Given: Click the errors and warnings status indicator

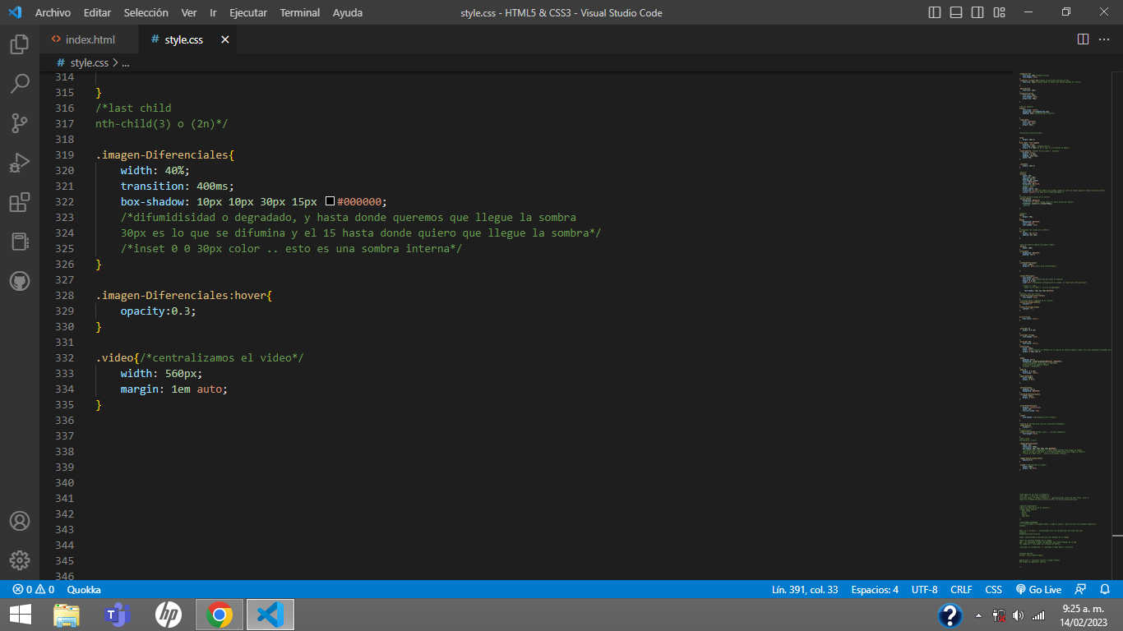Looking at the screenshot, I should click(33, 589).
